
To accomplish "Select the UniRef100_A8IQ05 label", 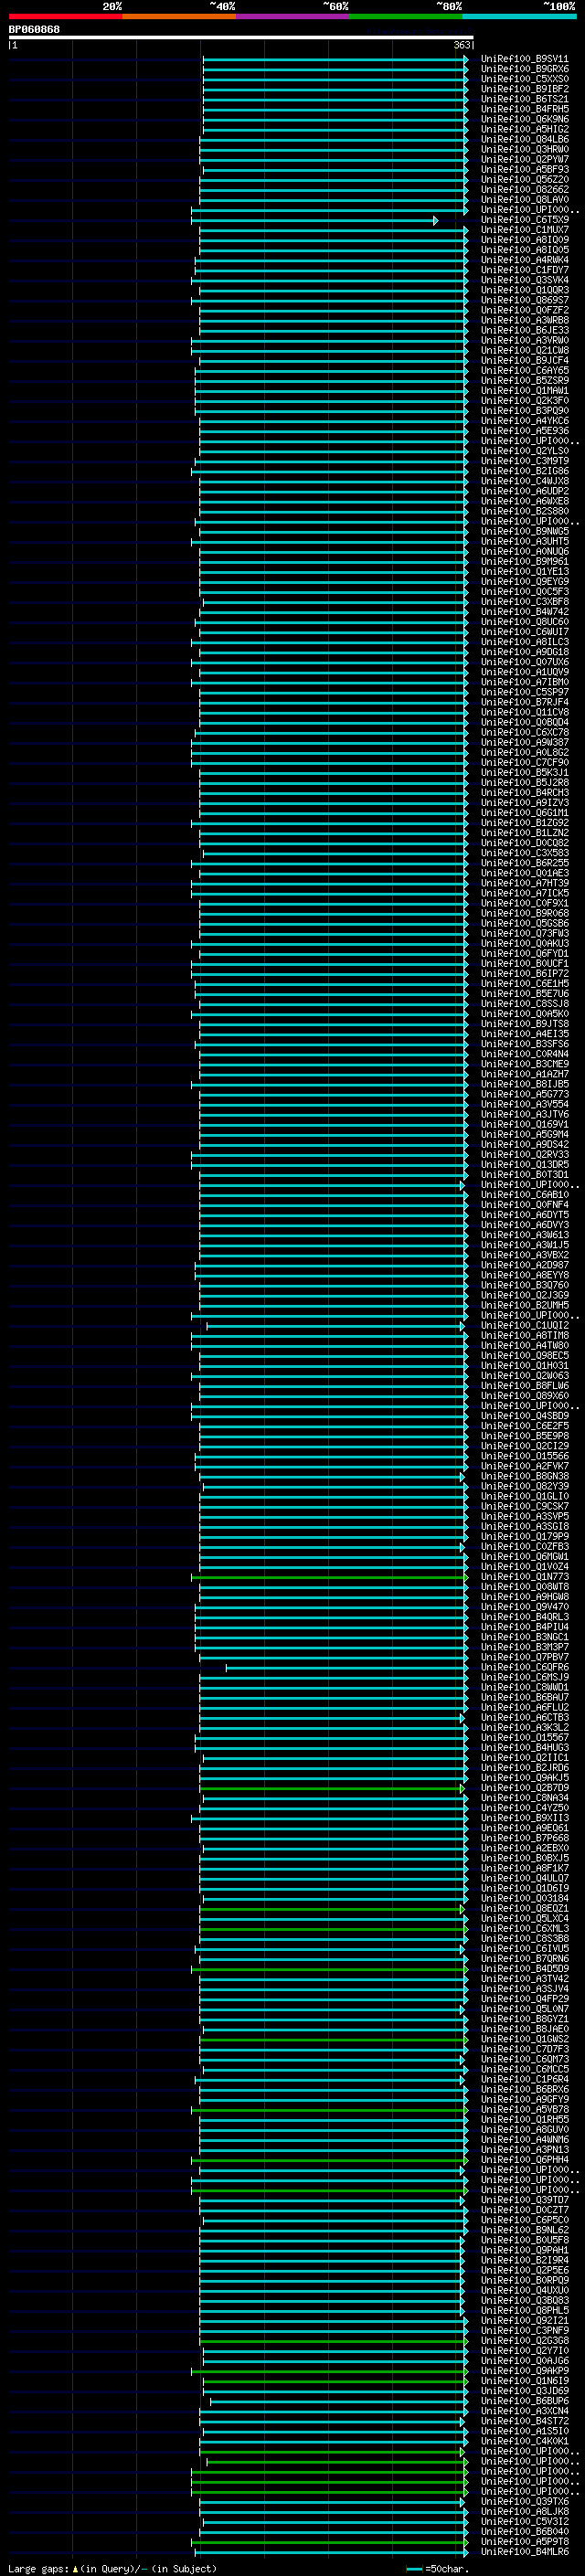I will pyautogui.click(x=524, y=250).
